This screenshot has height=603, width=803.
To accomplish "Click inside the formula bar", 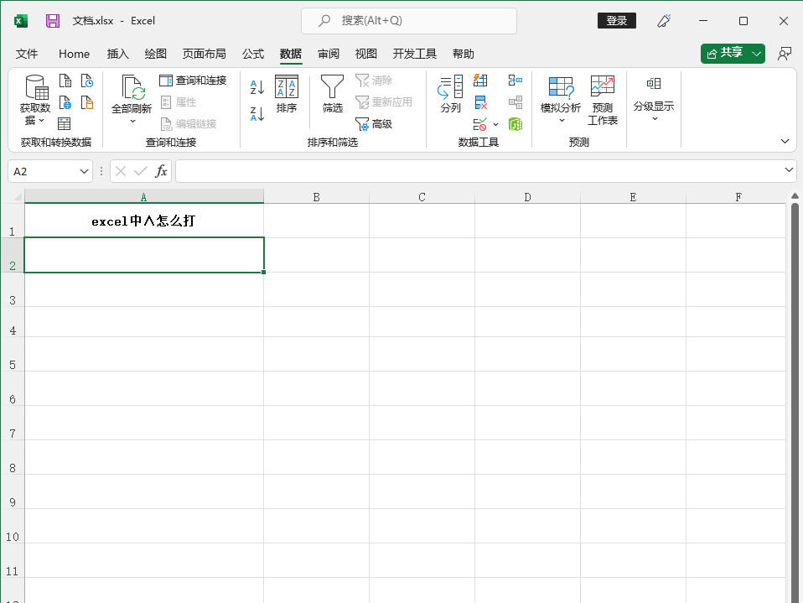I will coord(479,171).
